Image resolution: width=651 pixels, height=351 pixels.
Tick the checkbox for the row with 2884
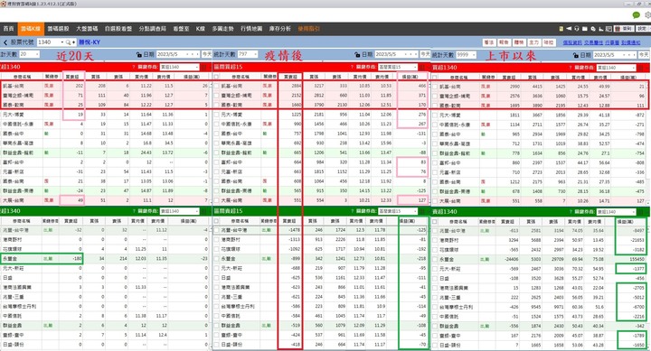(216, 86)
